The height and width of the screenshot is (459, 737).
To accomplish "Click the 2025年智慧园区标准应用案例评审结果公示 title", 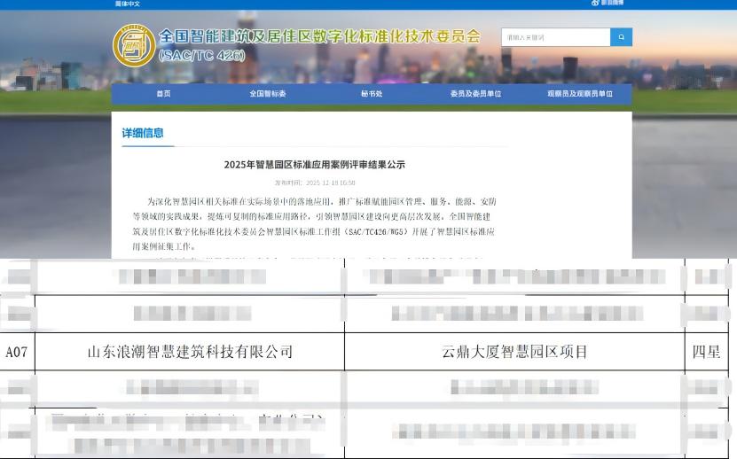I will pyautogui.click(x=315, y=165).
